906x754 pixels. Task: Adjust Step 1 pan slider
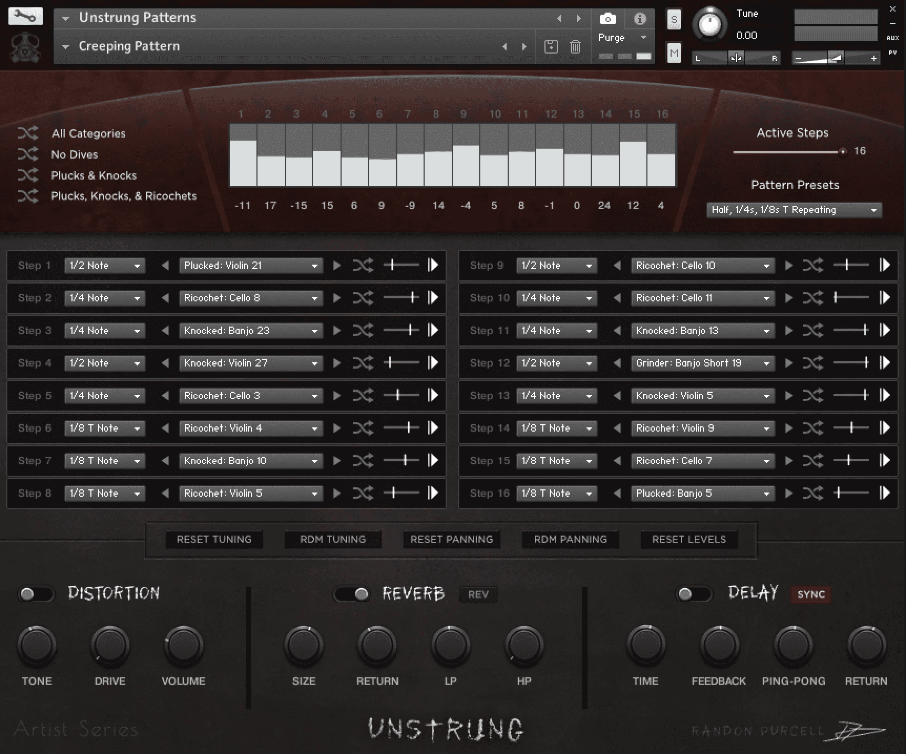click(x=401, y=265)
